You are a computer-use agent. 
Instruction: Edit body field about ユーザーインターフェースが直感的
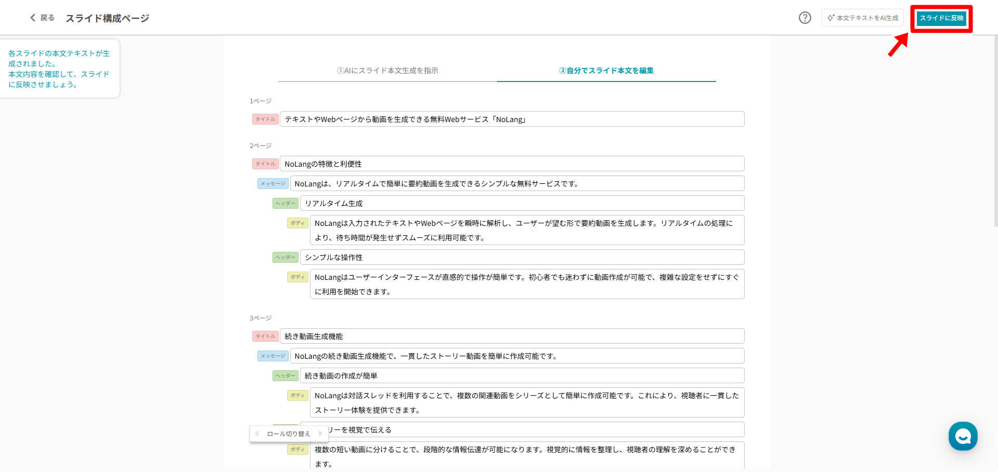click(527, 284)
